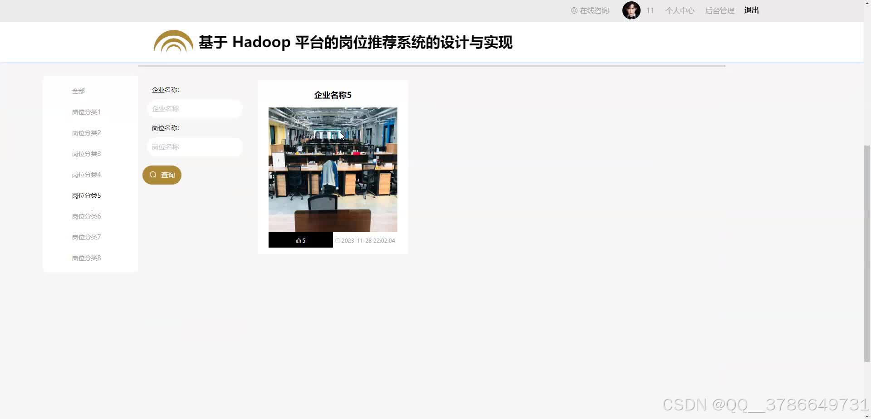
Task: Click the user avatar picture
Action: pos(631,10)
